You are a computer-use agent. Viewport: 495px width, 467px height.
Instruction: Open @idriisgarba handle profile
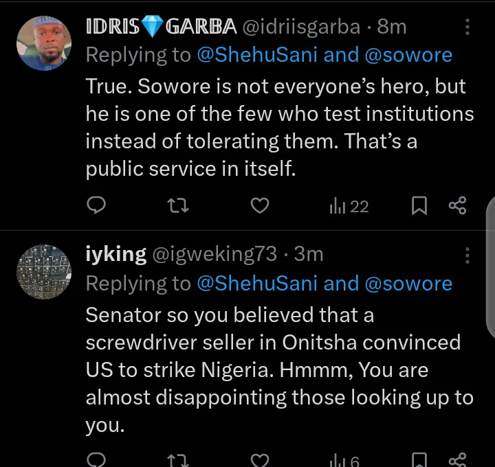(301, 27)
